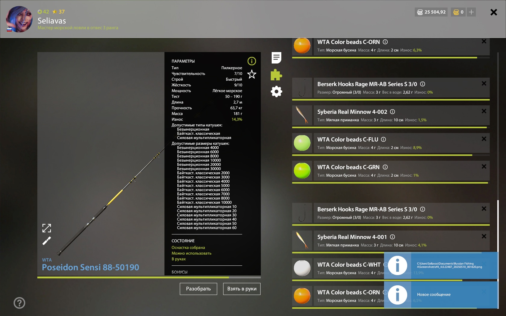Show info for Syberia Real Minnow 4-001
Viewport: 506px width, 316px height.
coord(392,237)
